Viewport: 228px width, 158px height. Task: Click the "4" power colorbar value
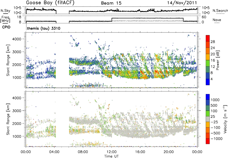211,79
